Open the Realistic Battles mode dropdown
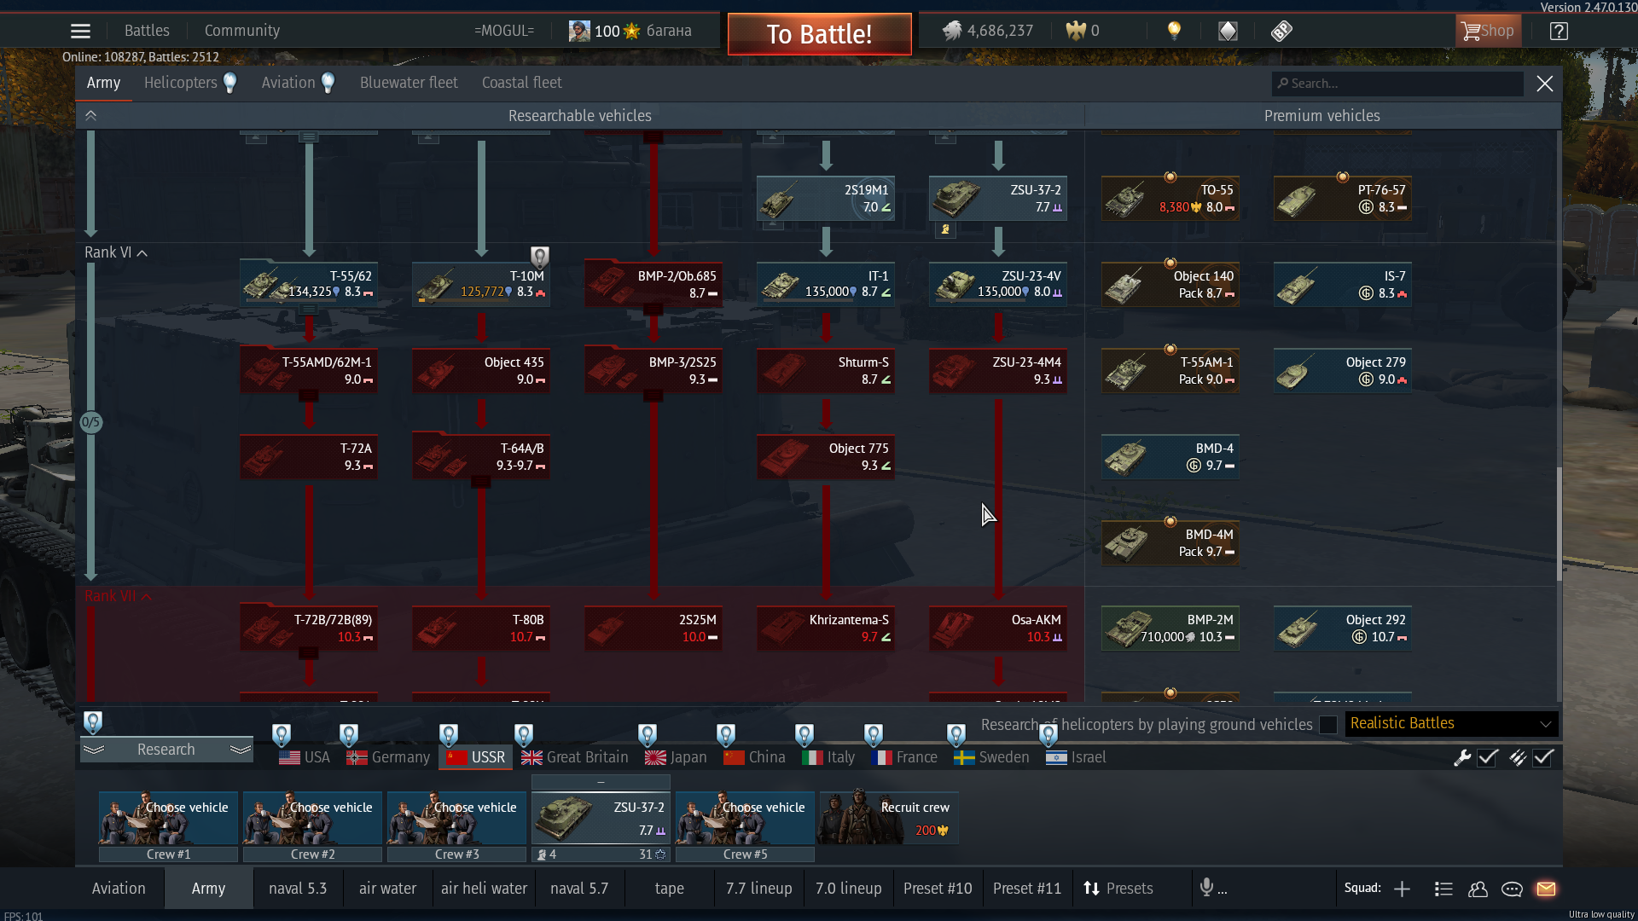This screenshot has height=921, width=1638. click(x=1451, y=724)
